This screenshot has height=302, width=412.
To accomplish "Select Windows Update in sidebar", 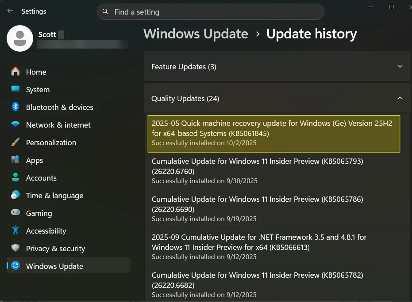I will tap(68, 265).
